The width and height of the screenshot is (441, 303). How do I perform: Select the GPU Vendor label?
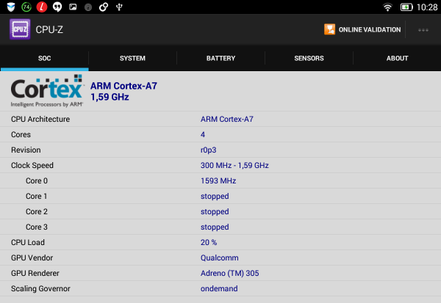(x=32, y=258)
